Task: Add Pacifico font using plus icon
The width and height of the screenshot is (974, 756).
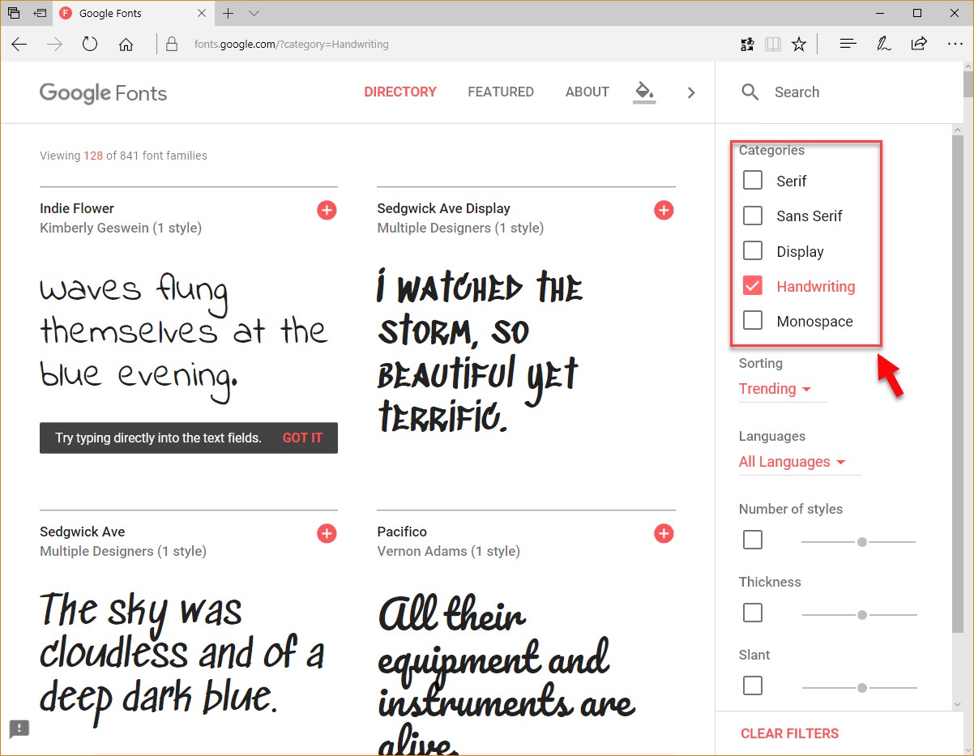Action: (664, 533)
